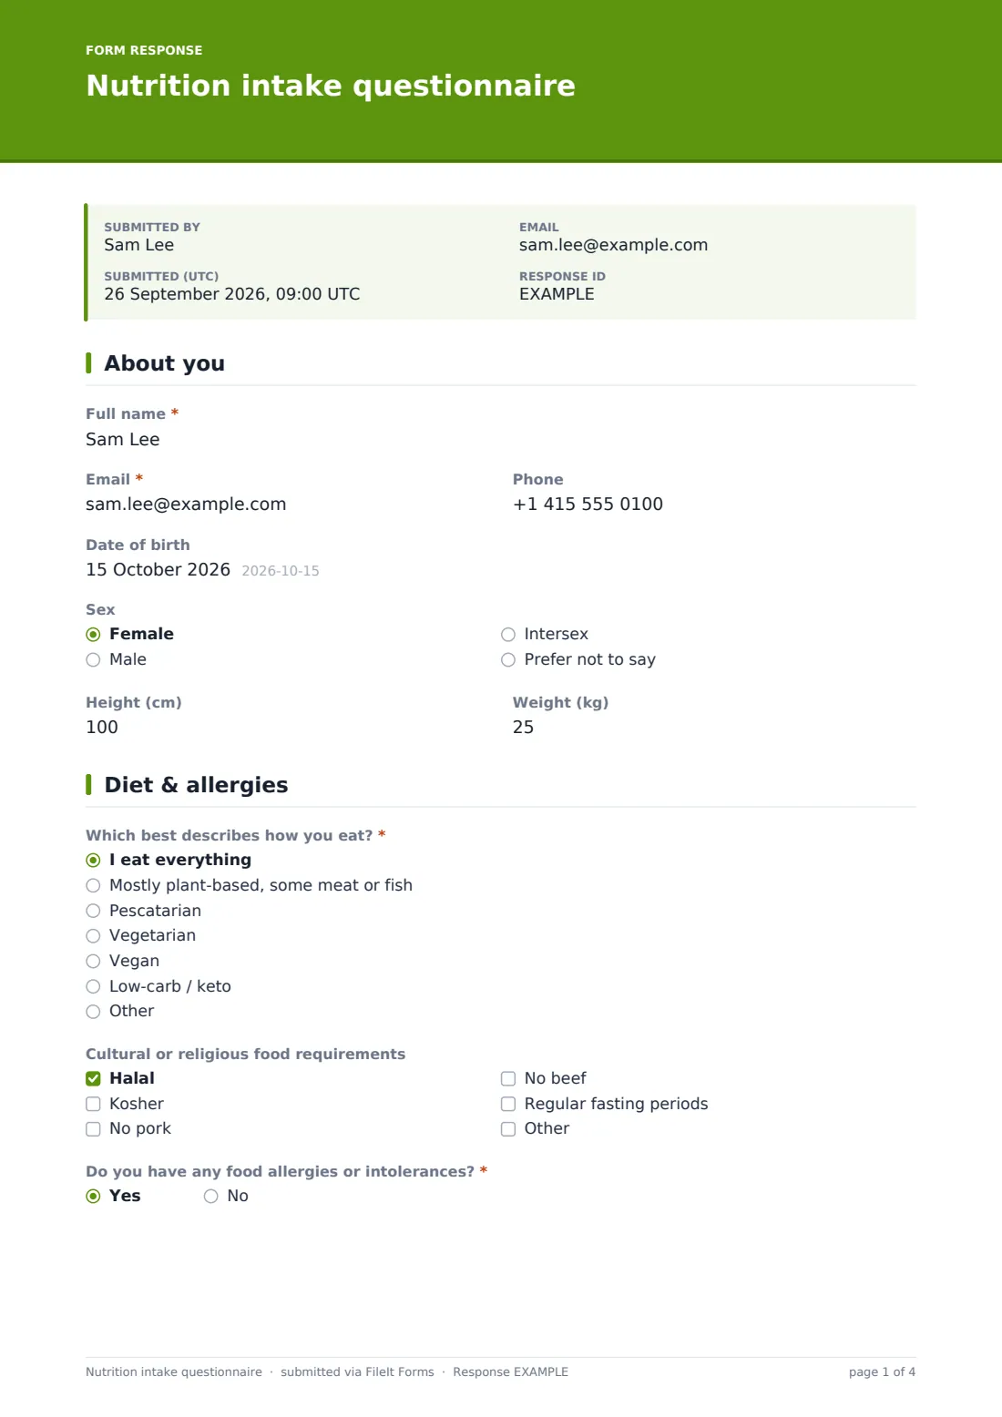Check Regular fasting periods box
Screen dimensions: 1002x1417
[508, 1104]
